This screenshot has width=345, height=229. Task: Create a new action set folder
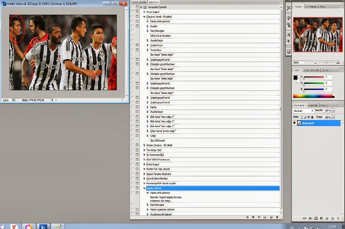pyautogui.click(x=265, y=217)
